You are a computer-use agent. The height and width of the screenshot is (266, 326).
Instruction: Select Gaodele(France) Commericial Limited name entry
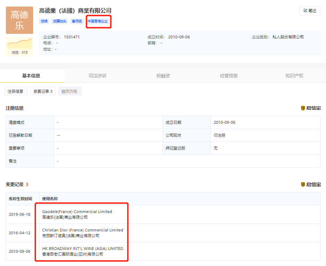pos(77,212)
